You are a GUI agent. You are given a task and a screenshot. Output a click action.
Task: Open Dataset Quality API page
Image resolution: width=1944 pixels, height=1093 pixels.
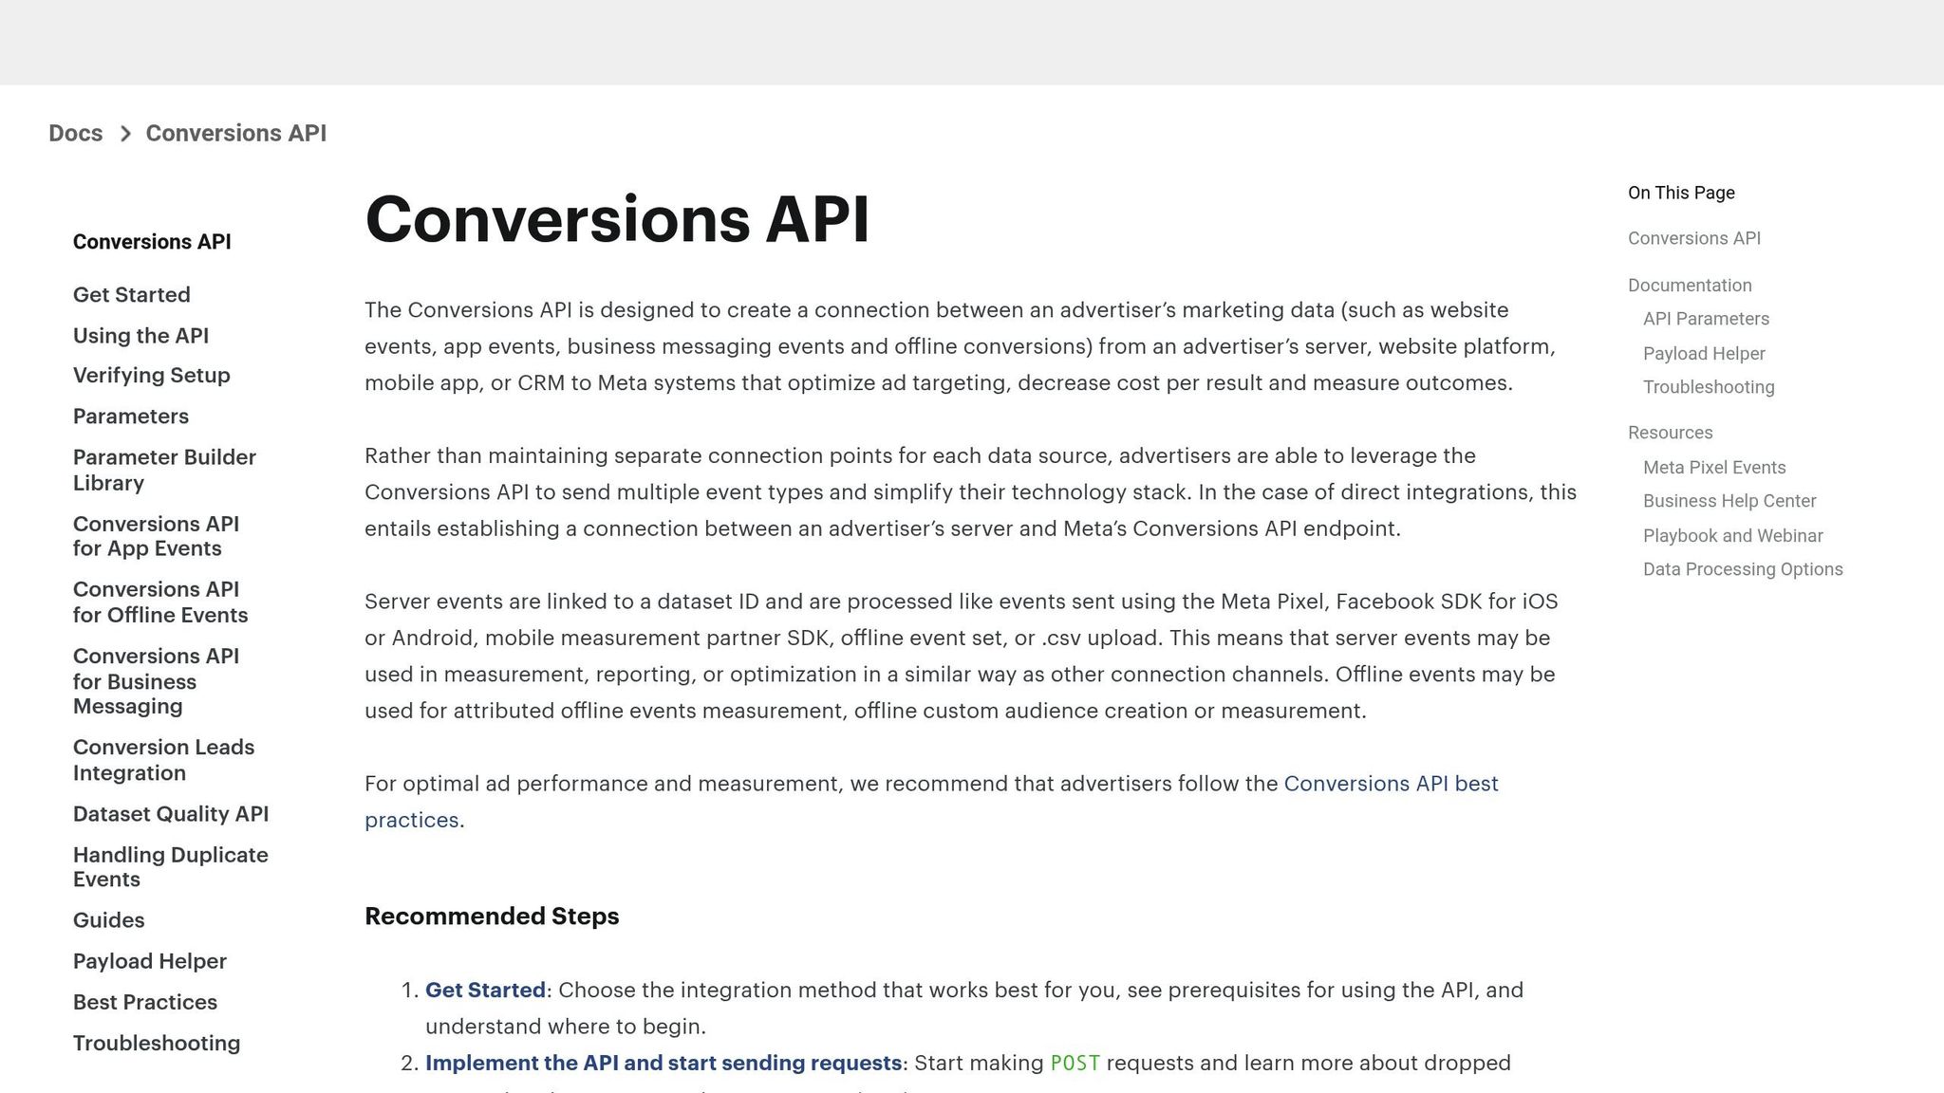click(171, 813)
